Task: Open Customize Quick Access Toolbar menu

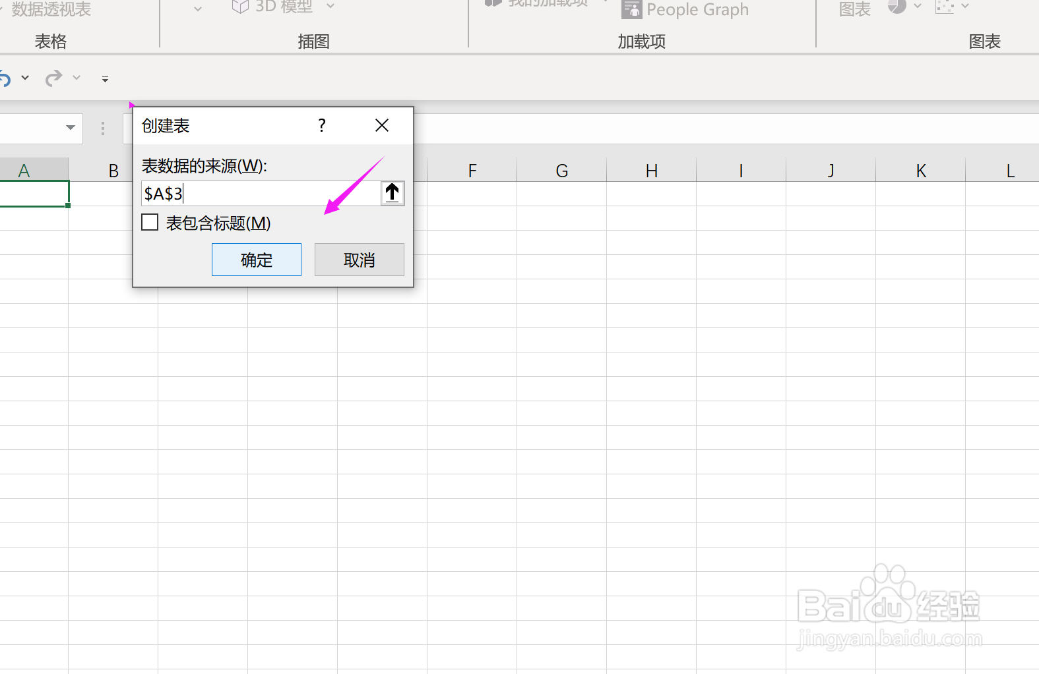Action: point(105,79)
